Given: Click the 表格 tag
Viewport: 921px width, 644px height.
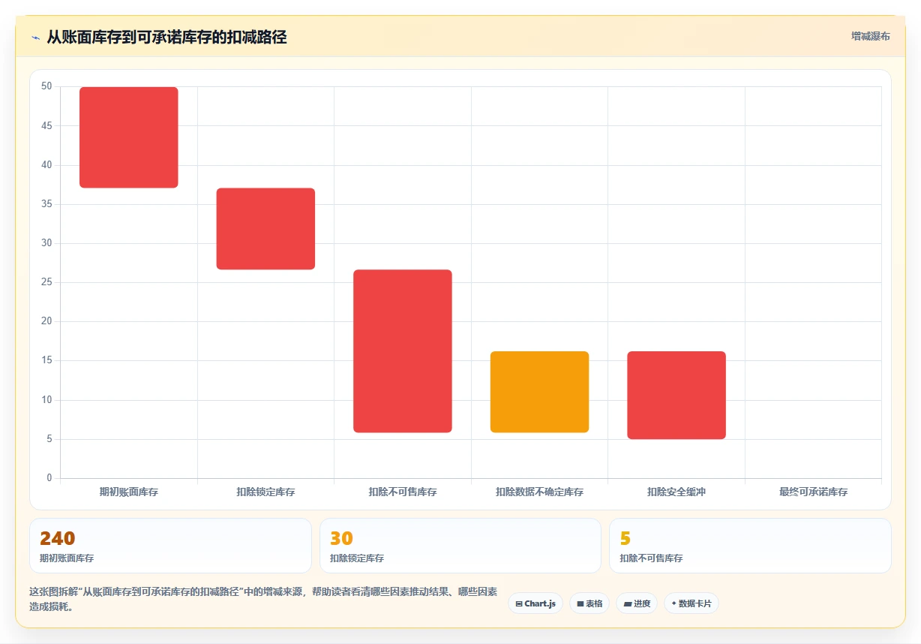Looking at the screenshot, I should [589, 603].
